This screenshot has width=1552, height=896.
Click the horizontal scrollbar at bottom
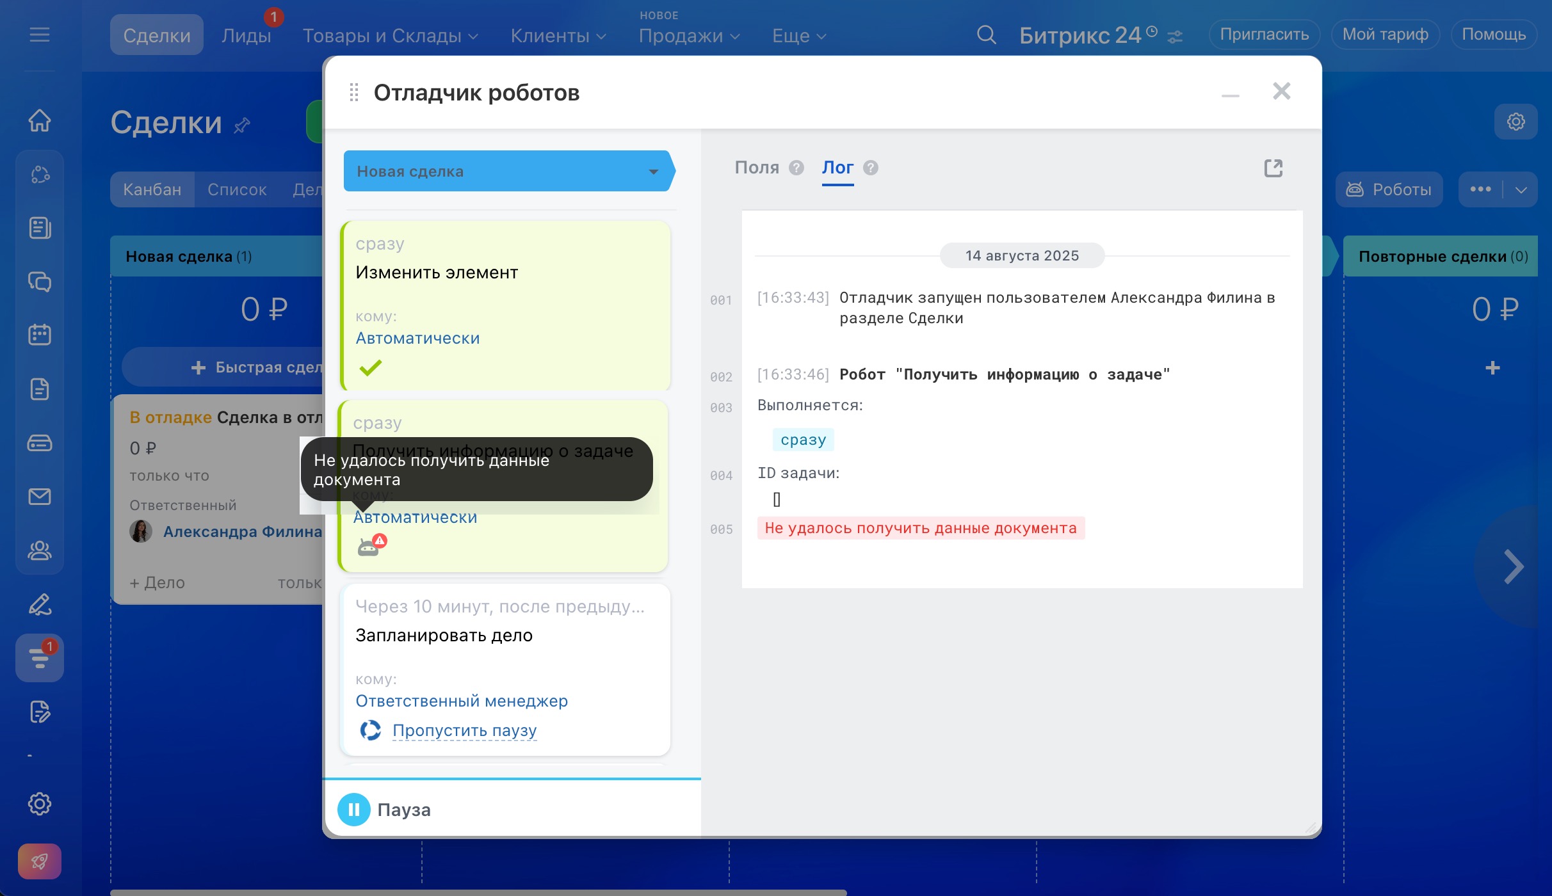478,892
